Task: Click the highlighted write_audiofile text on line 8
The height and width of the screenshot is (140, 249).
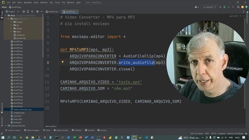Action: pos(136,63)
